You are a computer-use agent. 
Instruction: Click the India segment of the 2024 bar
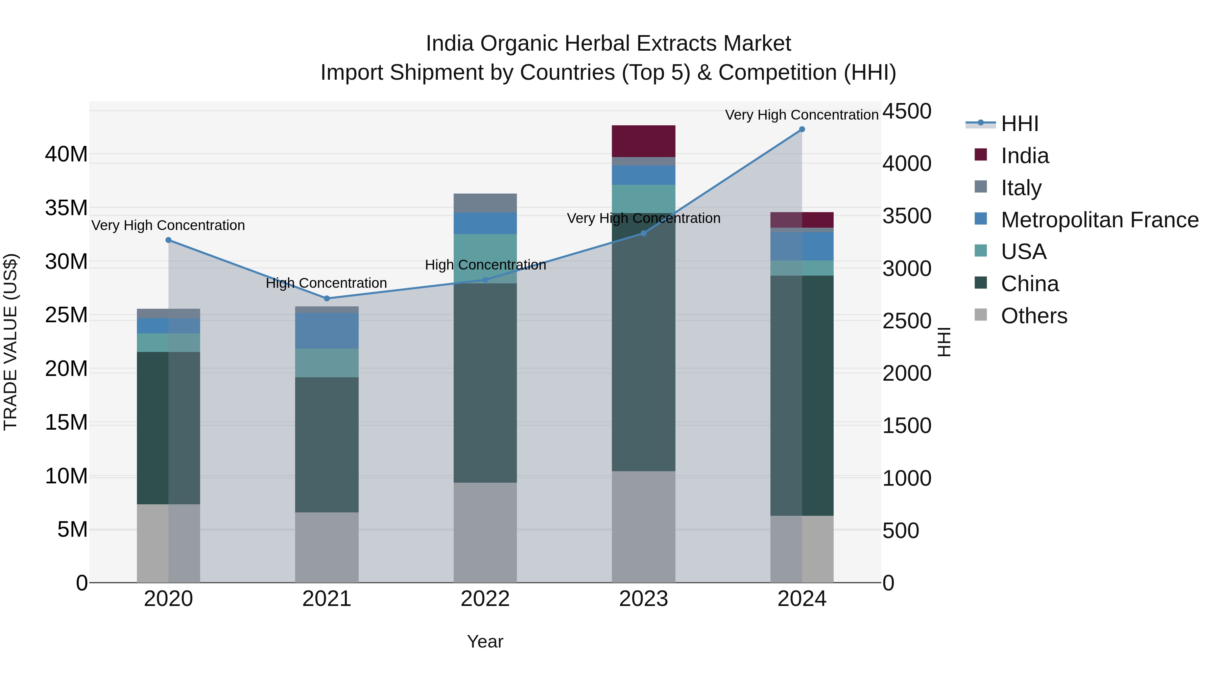coord(802,220)
